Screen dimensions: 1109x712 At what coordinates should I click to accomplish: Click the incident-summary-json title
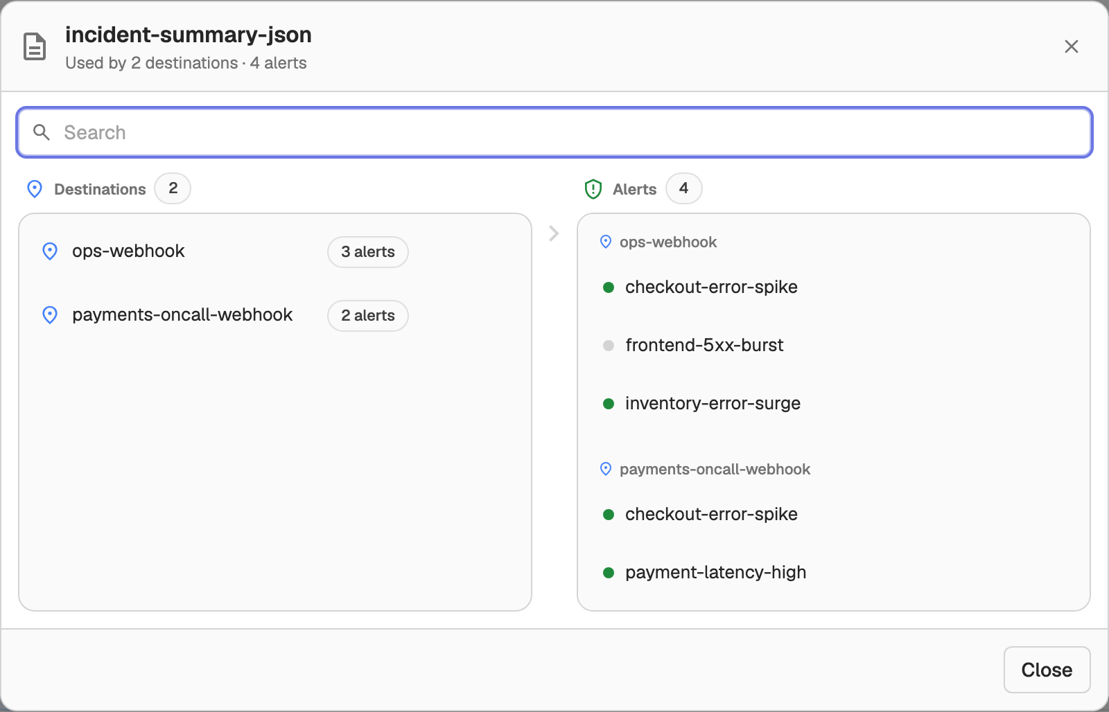[x=189, y=35]
